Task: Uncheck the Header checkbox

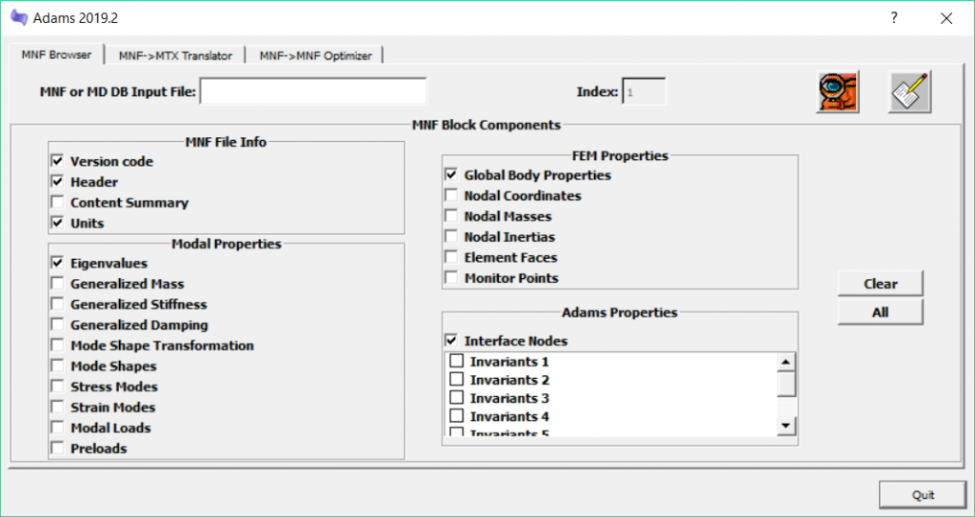Action: click(57, 182)
